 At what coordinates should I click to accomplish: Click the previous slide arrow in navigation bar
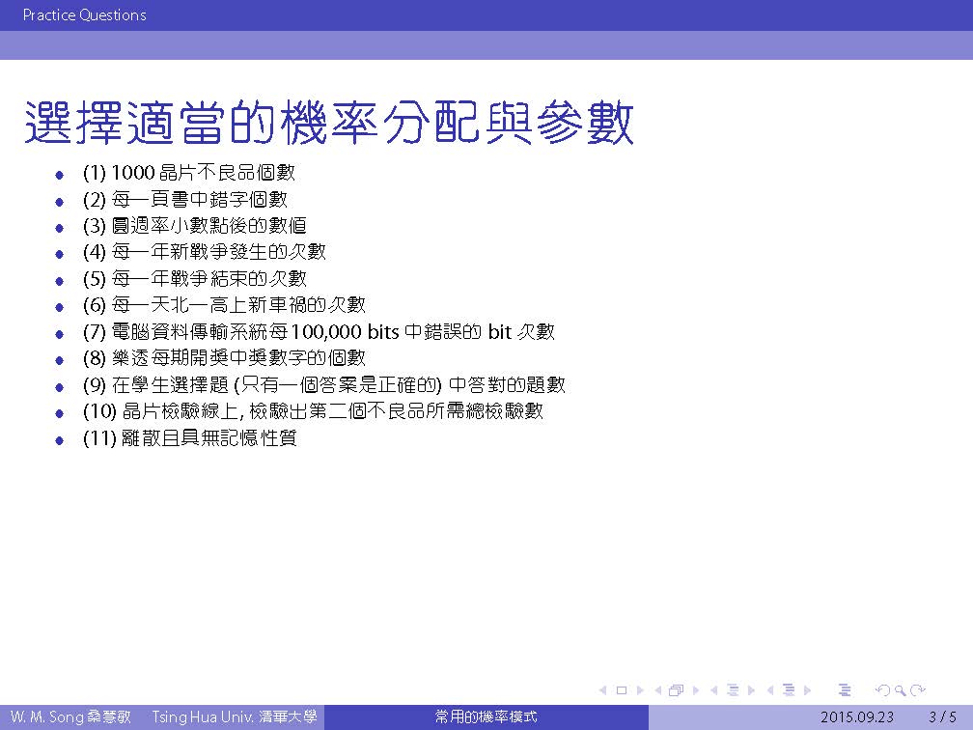coord(603,690)
